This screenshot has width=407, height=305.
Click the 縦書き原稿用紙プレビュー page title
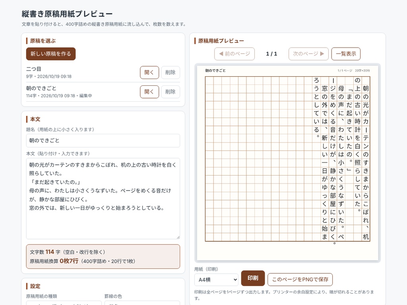pos(67,14)
